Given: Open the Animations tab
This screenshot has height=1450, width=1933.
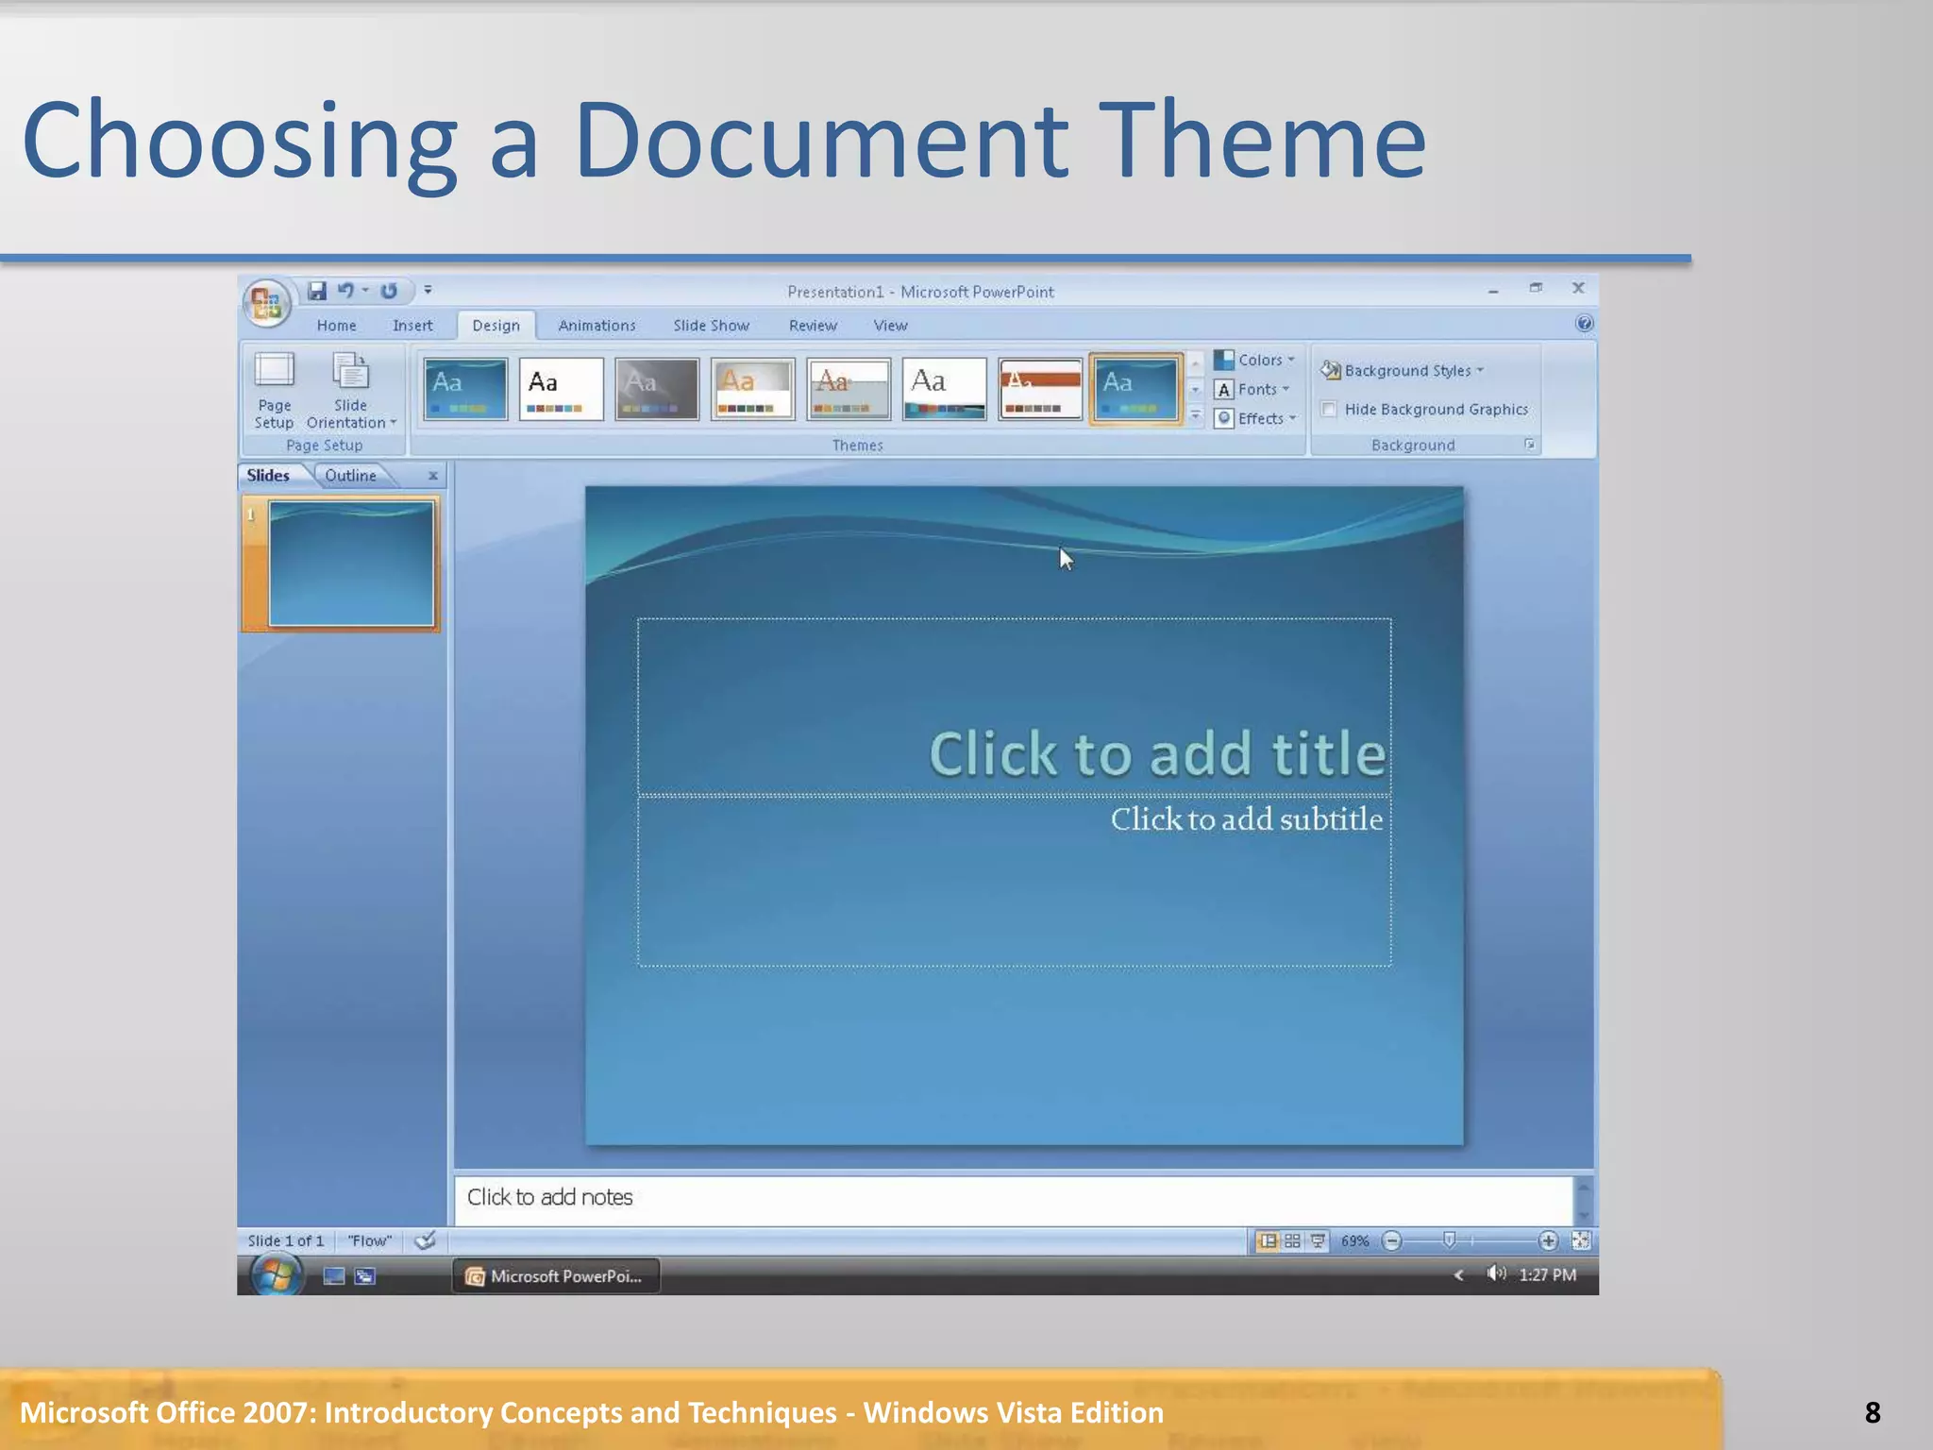Looking at the screenshot, I should [x=597, y=326].
